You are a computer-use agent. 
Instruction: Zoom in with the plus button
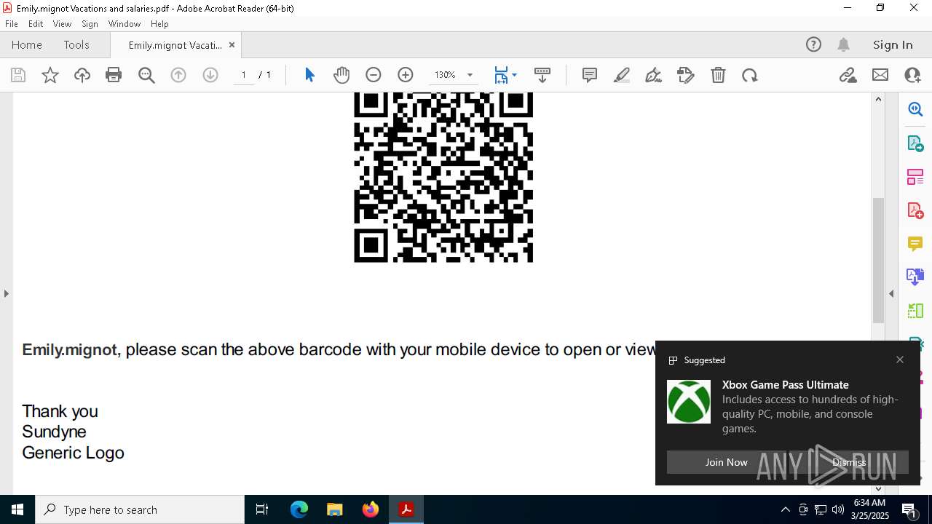406,75
